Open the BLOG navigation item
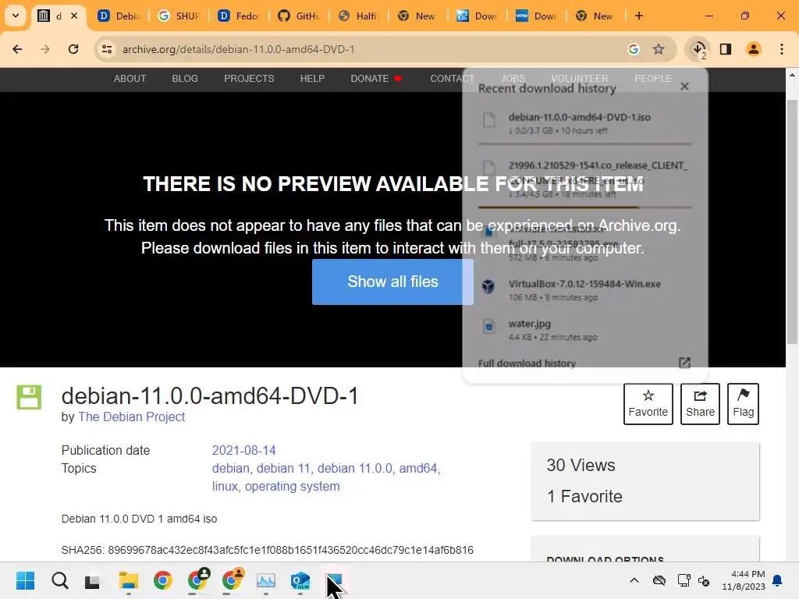This screenshot has width=799, height=599. coord(185,79)
